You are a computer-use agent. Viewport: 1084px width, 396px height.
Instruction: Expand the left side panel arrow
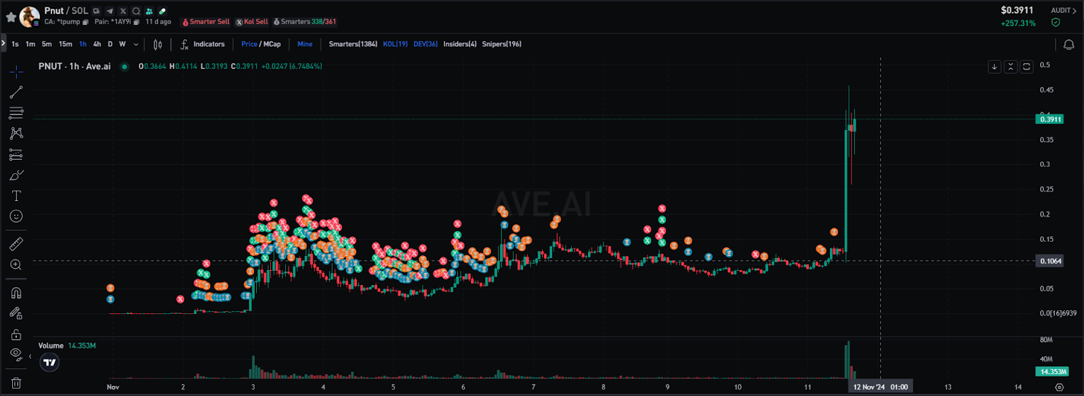[3, 43]
